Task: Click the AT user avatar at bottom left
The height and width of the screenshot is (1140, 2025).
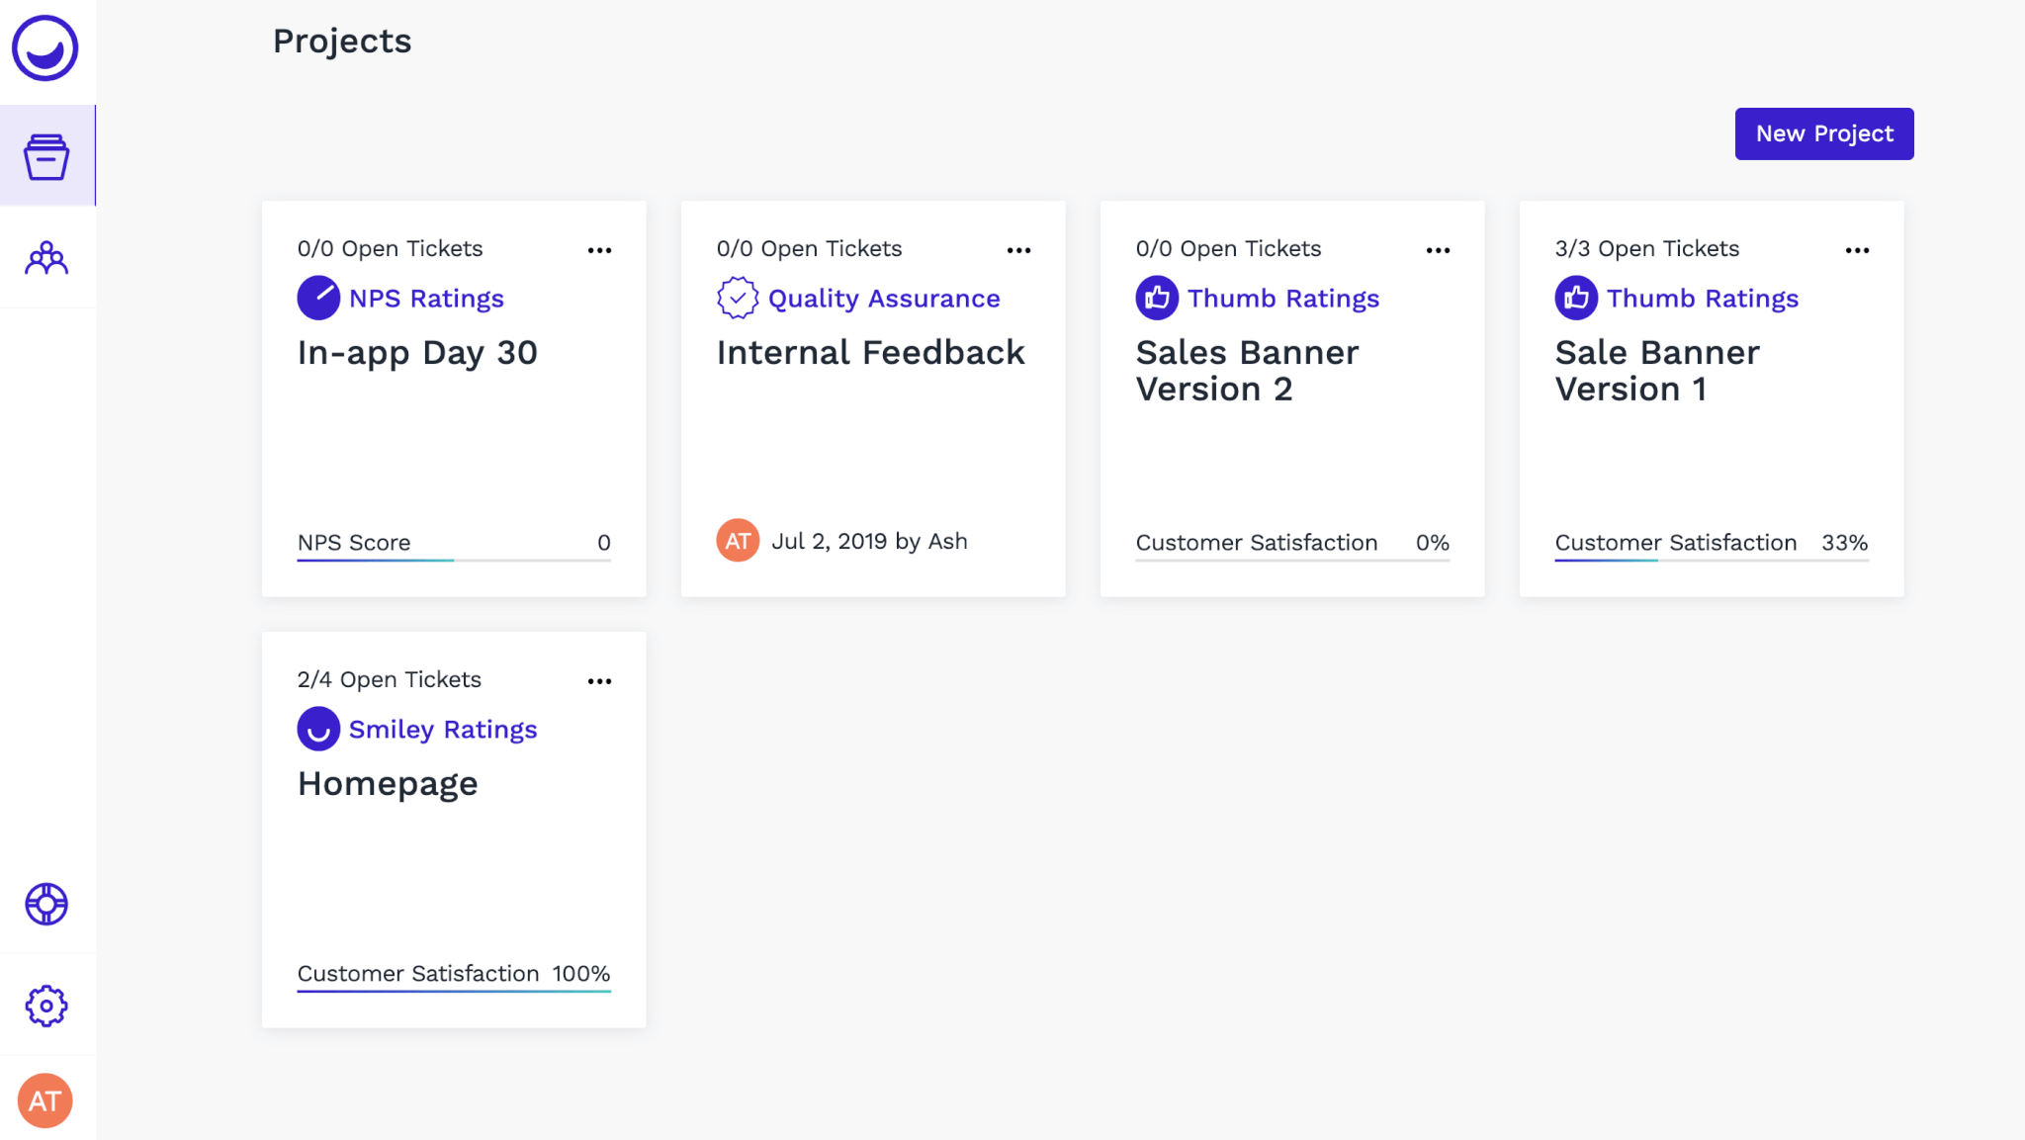Action: point(44,1101)
